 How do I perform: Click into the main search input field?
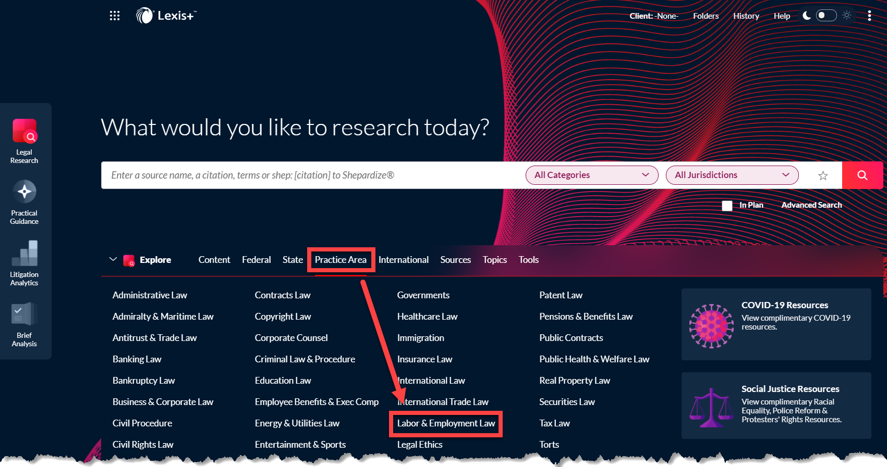(313, 175)
